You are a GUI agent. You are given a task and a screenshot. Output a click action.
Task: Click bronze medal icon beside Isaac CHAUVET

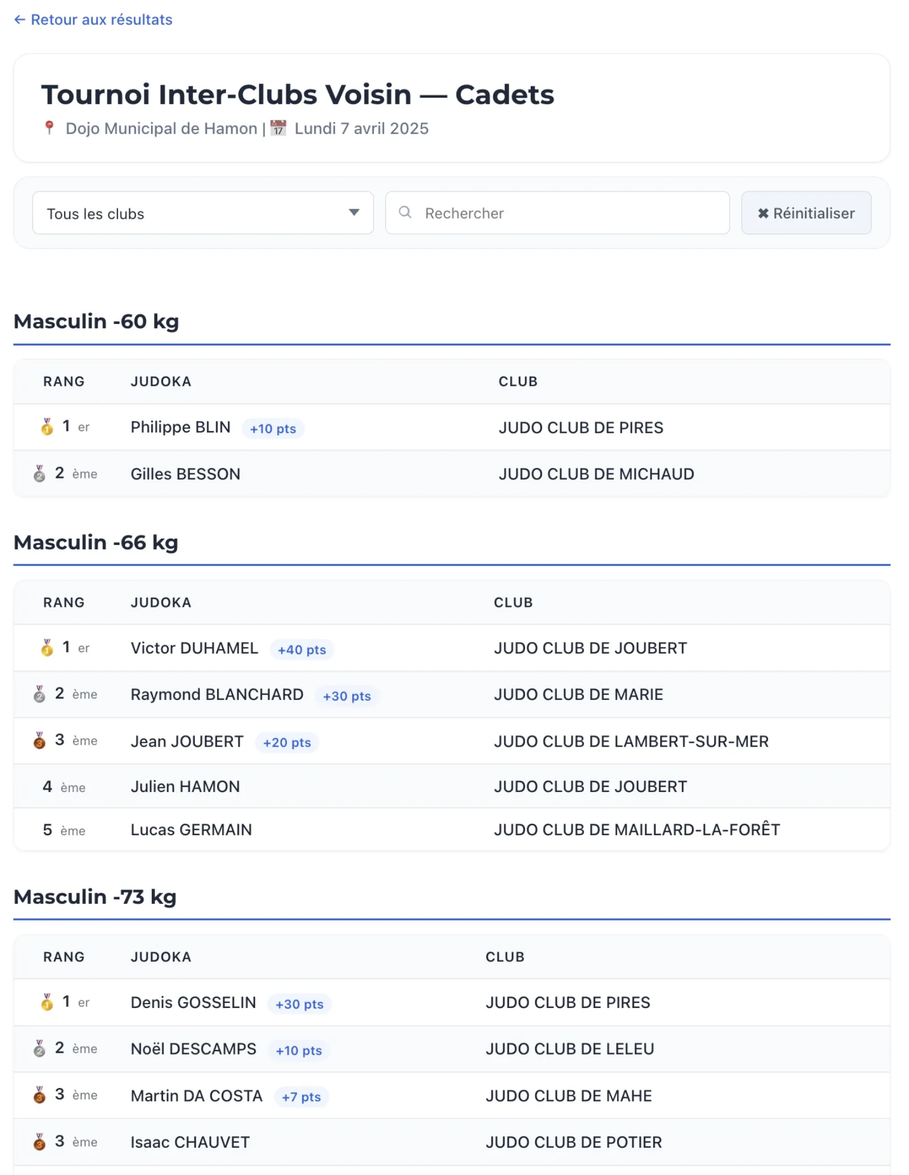[x=39, y=1141]
